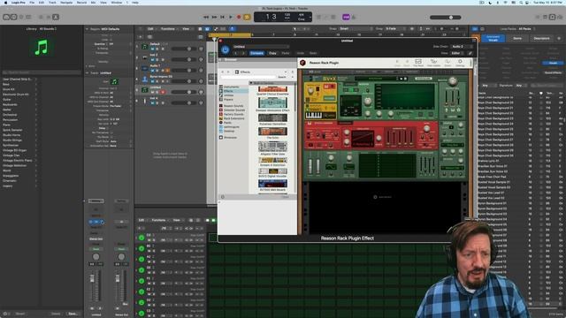Click the Genre filter button in Loop Browser
The image size is (566, 318).
pos(517,38)
